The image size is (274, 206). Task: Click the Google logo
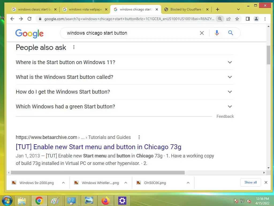[x=29, y=34]
